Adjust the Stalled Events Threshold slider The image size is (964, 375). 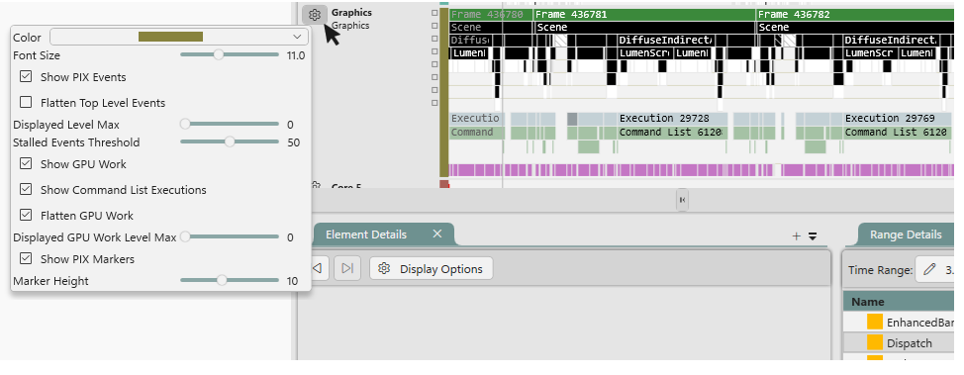coord(229,142)
